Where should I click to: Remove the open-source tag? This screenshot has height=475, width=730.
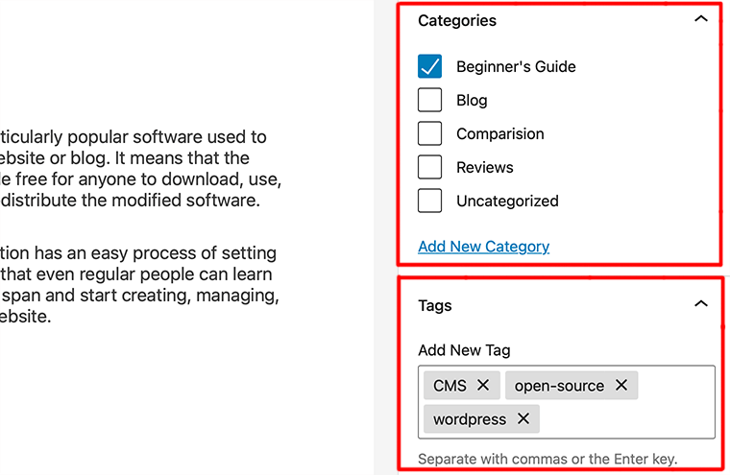(621, 386)
